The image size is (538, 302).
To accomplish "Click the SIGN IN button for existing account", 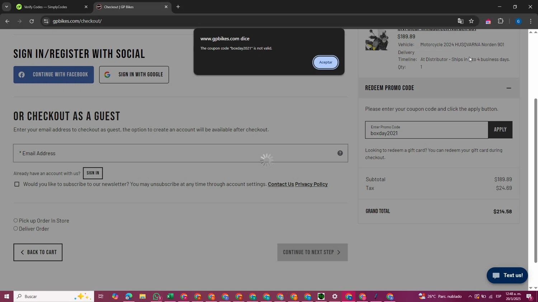I will pyautogui.click(x=93, y=173).
